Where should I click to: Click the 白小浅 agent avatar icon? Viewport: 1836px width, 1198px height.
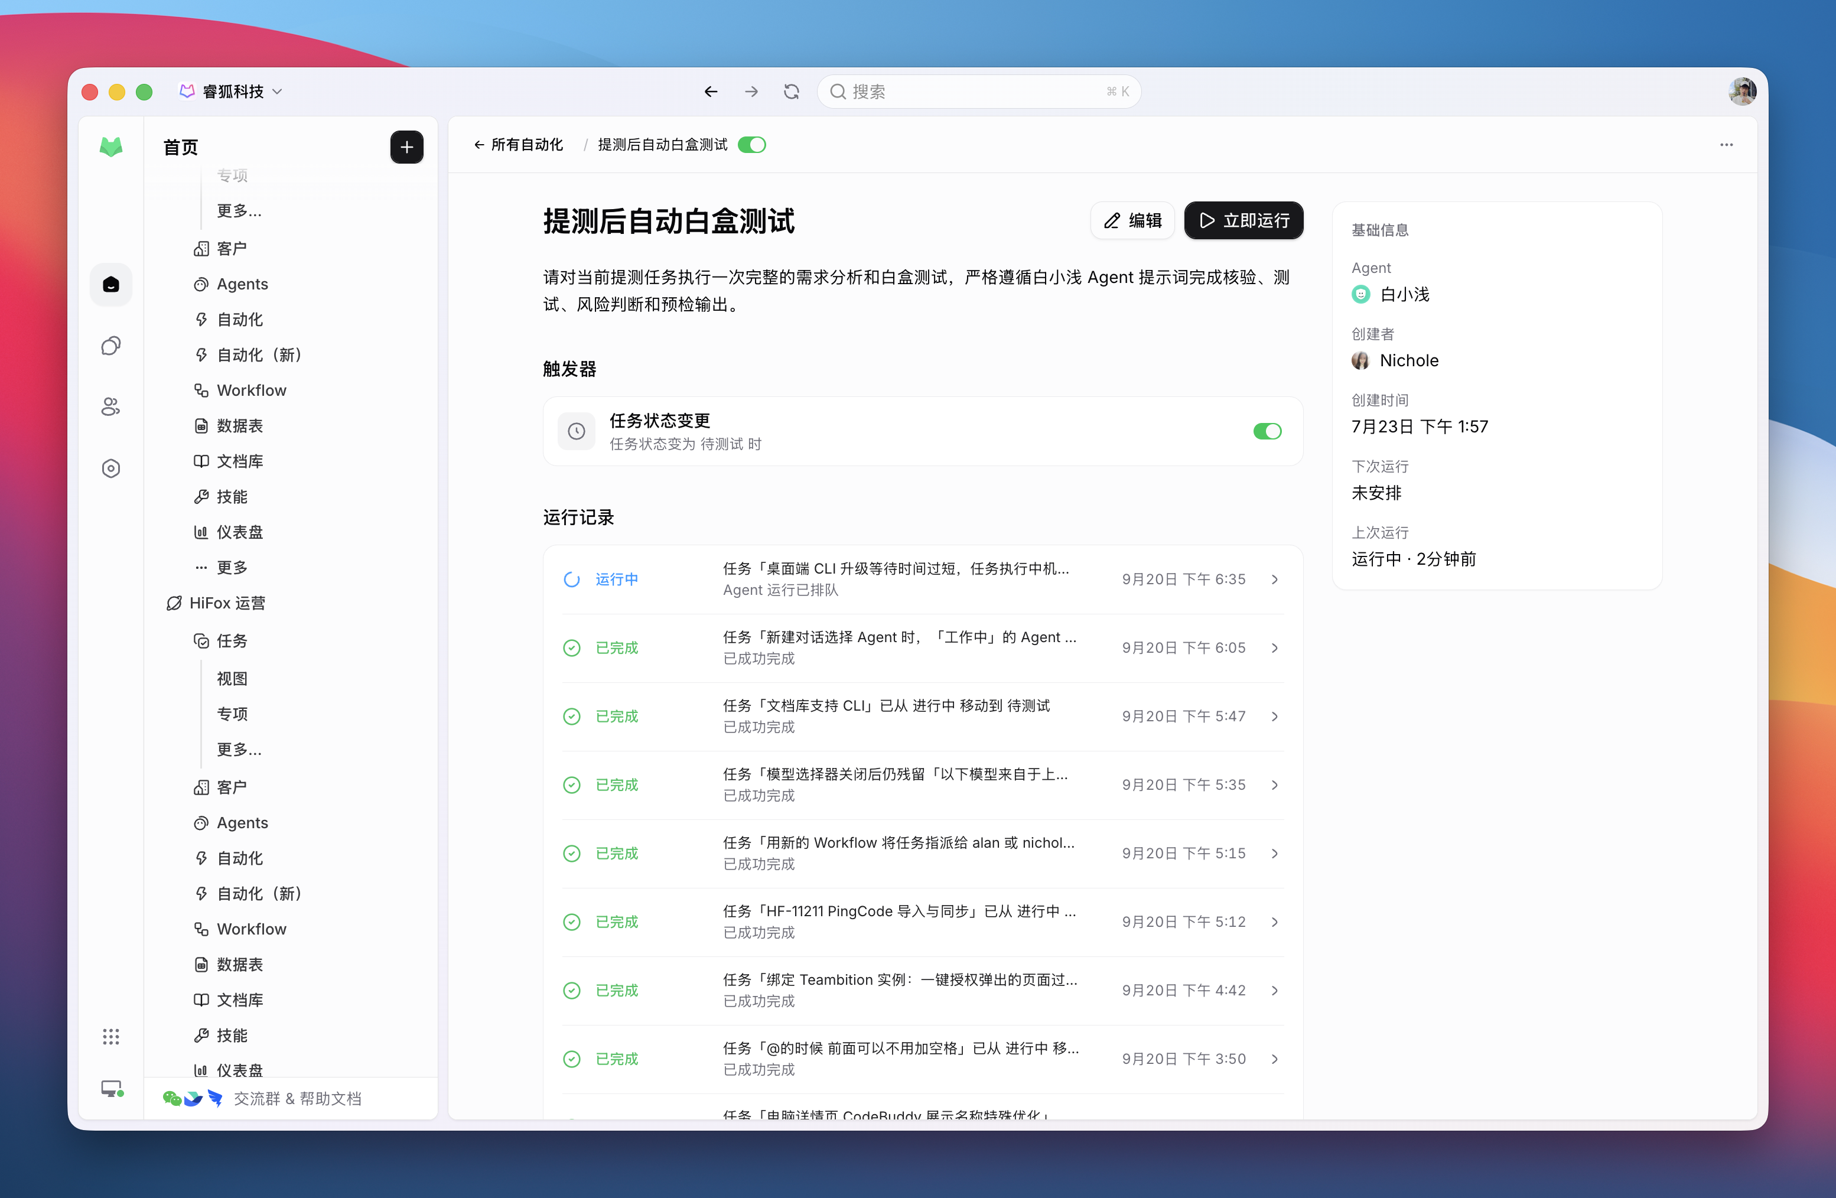click(1361, 294)
